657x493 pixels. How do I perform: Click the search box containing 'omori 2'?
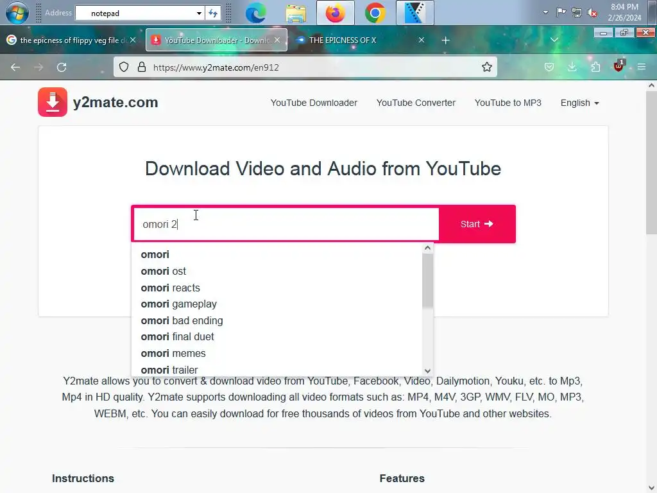click(x=286, y=224)
